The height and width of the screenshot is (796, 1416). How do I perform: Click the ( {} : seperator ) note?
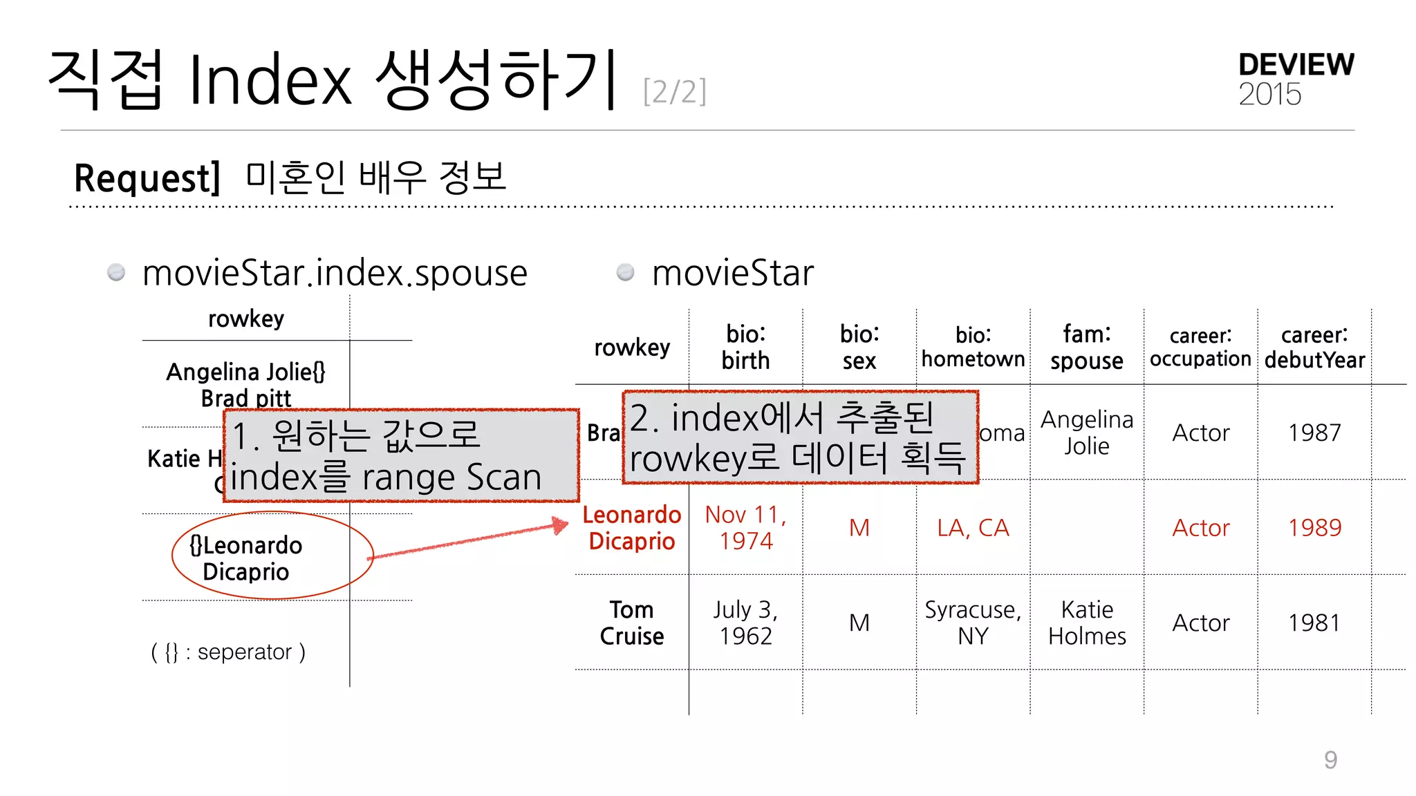pos(227,652)
